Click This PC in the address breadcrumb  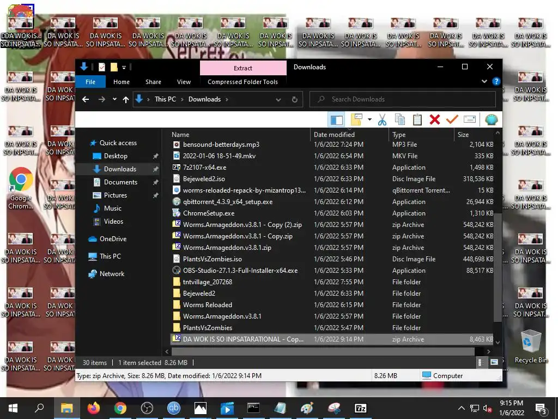tap(165, 99)
